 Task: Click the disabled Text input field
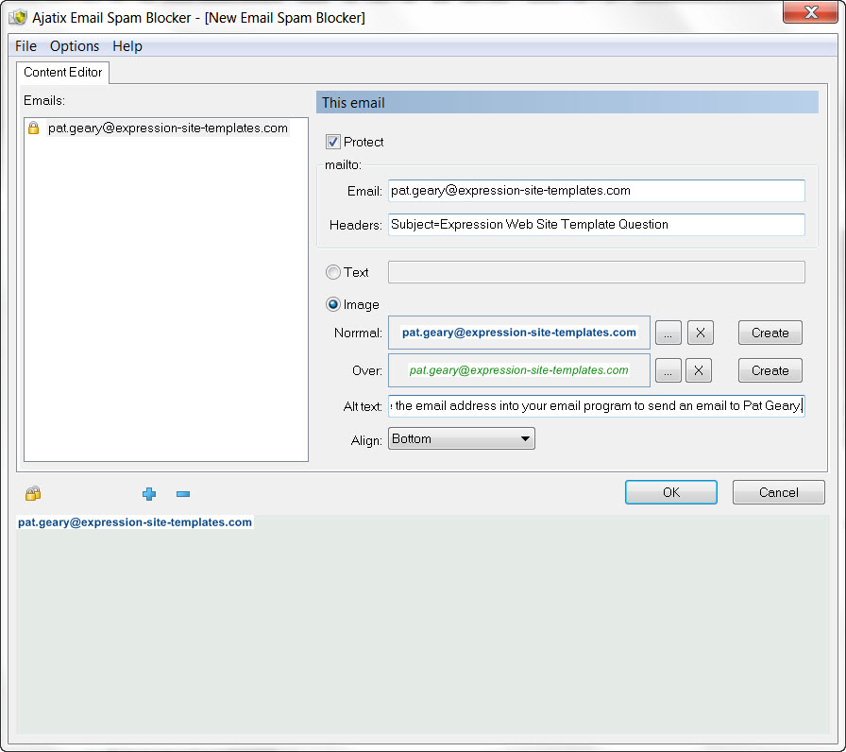[x=596, y=272]
